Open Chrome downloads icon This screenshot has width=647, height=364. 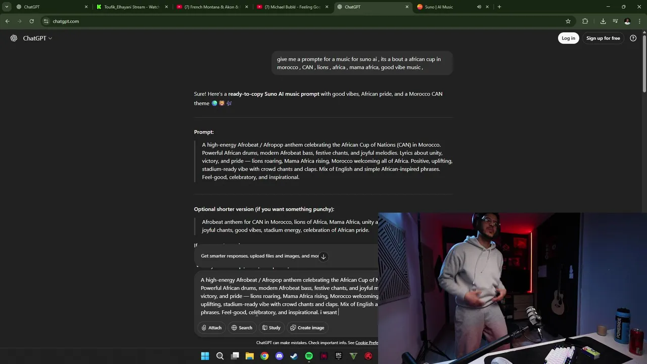(603, 21)
